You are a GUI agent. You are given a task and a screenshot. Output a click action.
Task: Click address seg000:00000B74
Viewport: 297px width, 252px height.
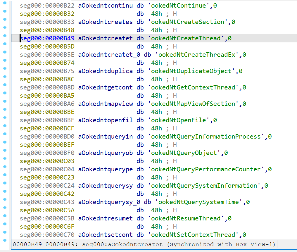coord(47,63)
